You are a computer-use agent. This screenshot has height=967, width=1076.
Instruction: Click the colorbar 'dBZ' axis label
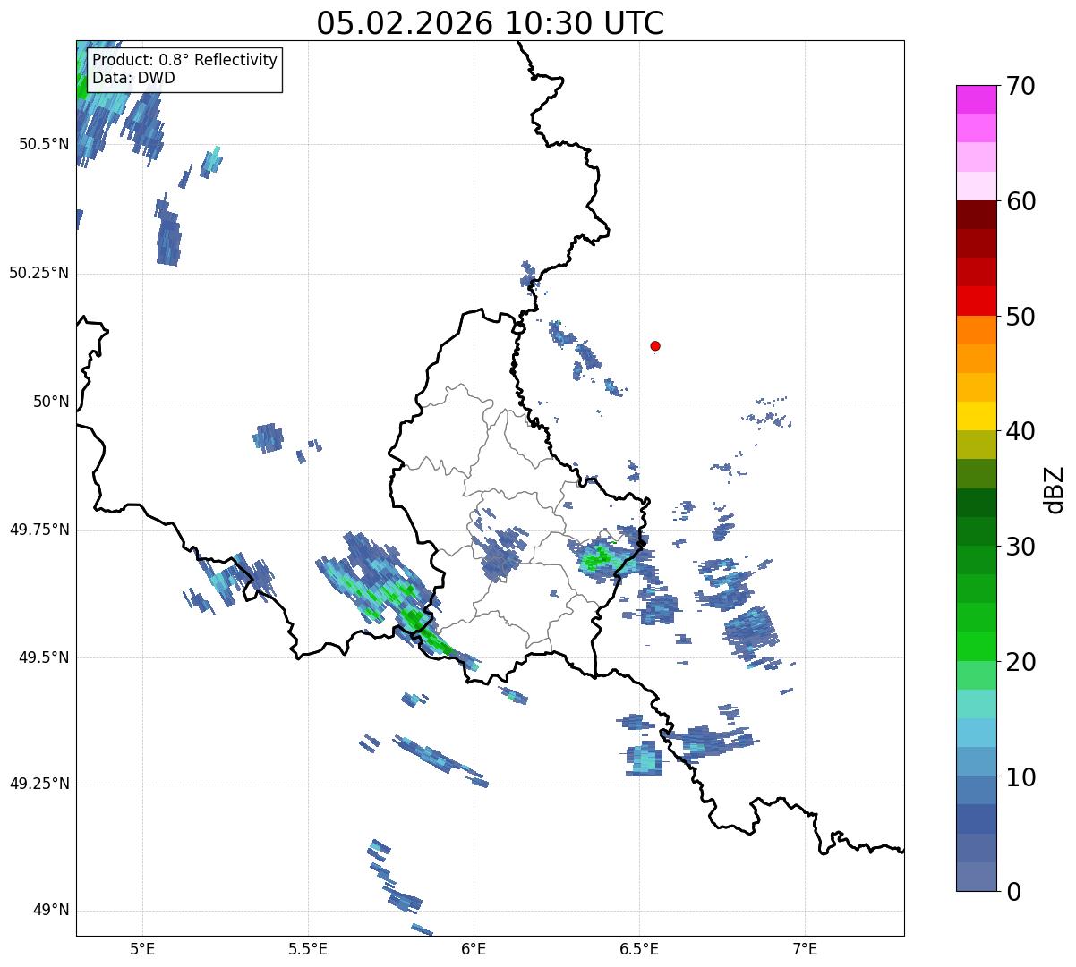click(1055, 489)
